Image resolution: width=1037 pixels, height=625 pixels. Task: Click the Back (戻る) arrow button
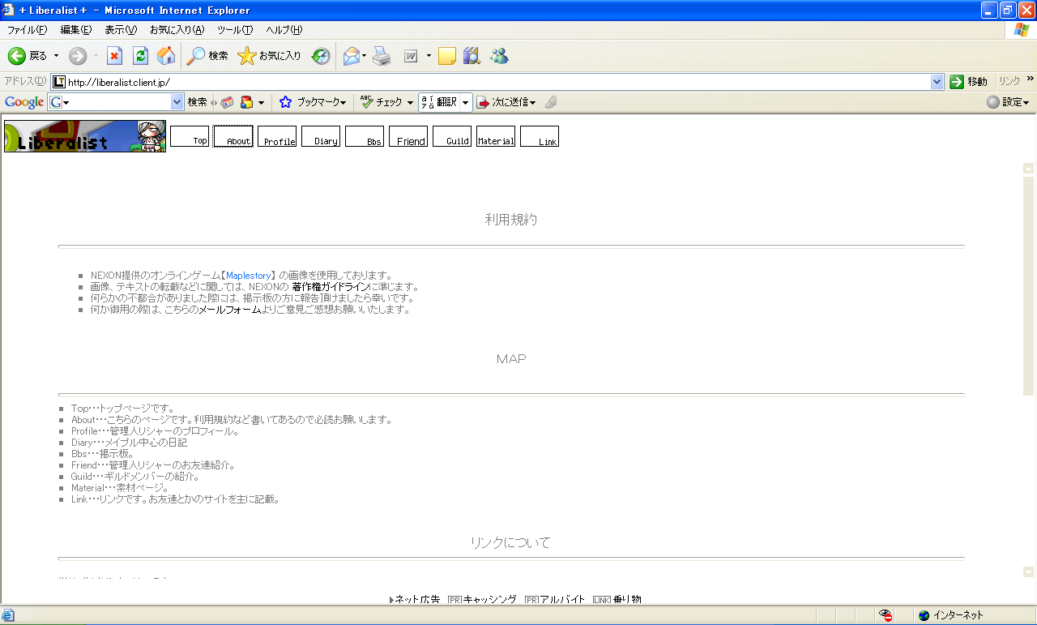(28, 56)
